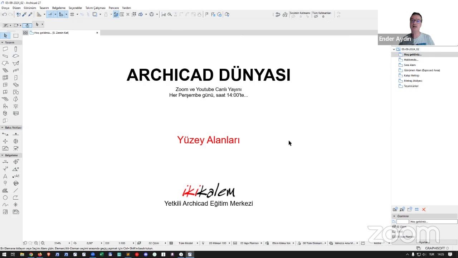
Task: Select the Wall tool
Action: pos(5,49)
